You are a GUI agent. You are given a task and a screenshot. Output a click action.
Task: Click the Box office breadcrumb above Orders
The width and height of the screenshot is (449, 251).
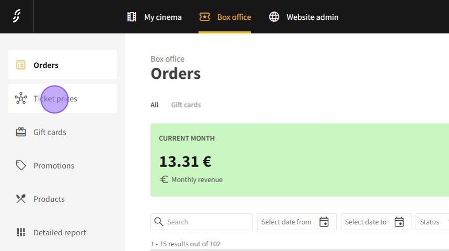tap(167, 59)
